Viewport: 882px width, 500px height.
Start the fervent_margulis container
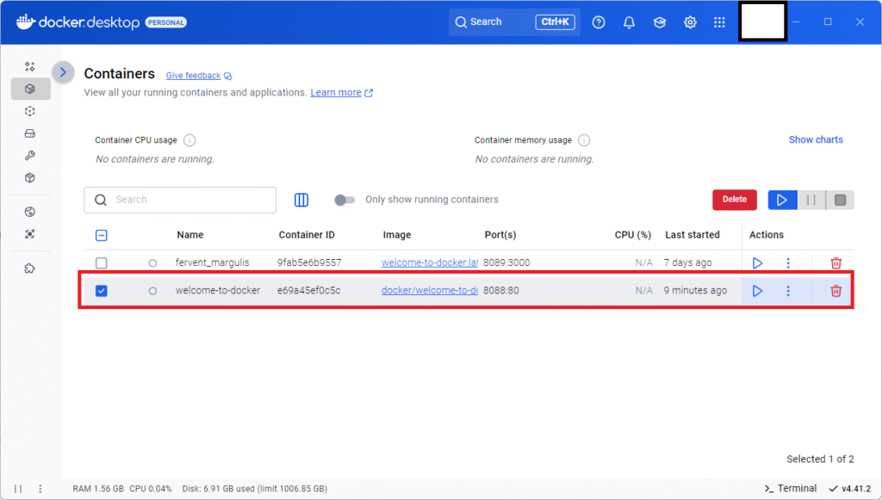point(757,263)
